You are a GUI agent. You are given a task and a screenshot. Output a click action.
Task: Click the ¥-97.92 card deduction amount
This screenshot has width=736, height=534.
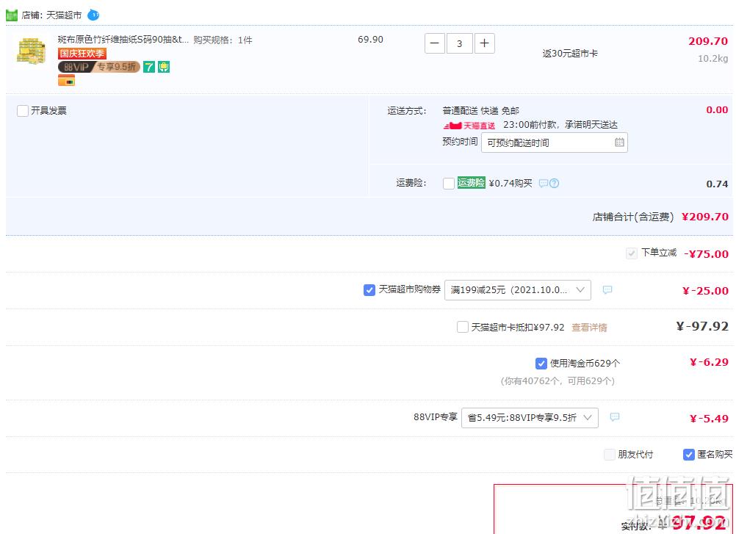tap(702, 326)
